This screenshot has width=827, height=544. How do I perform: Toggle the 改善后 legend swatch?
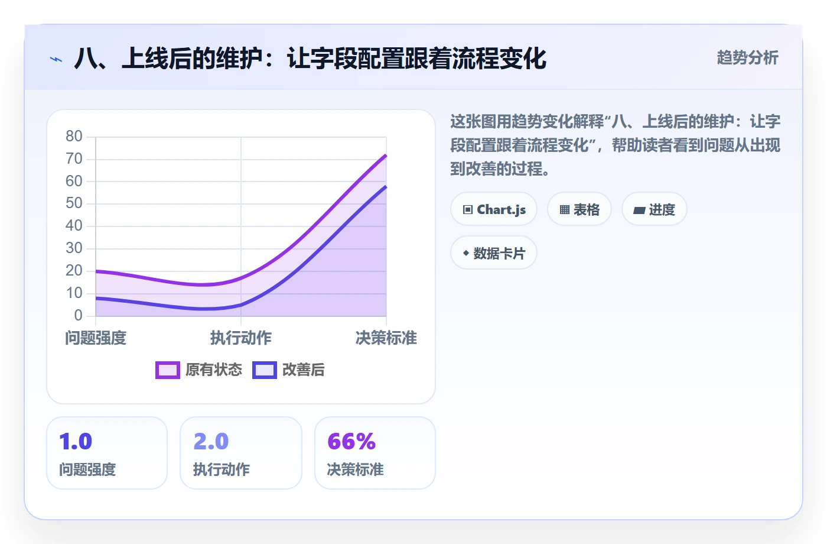pos(264,370)
